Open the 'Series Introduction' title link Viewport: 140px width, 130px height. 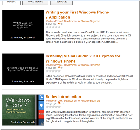tap(63, 97)
